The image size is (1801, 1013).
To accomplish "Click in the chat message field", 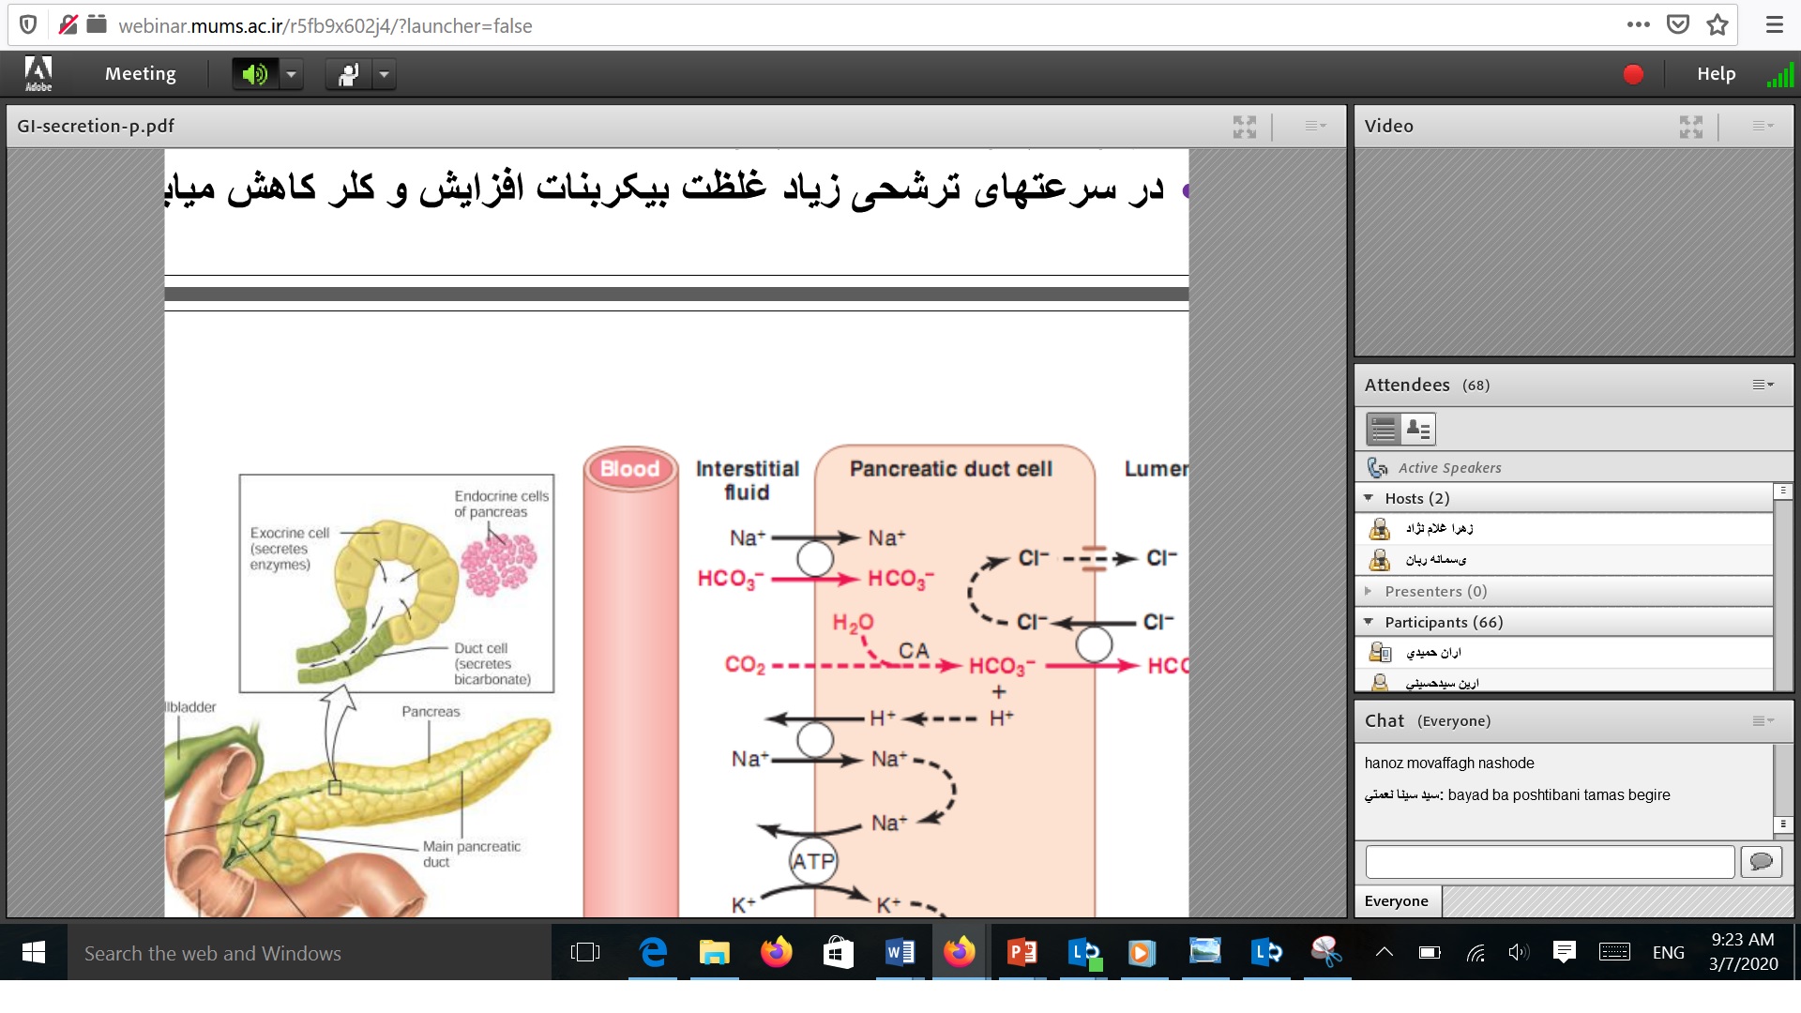I will pyautogui.click(x=1549, y=861).
